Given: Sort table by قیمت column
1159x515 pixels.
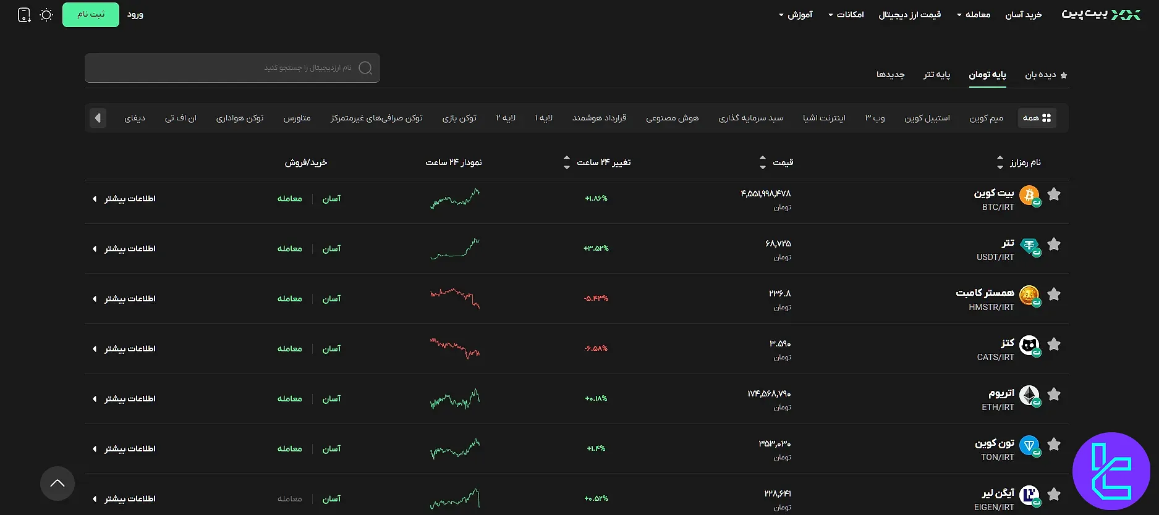Looking at the screenshot, I should click(776, 162).
